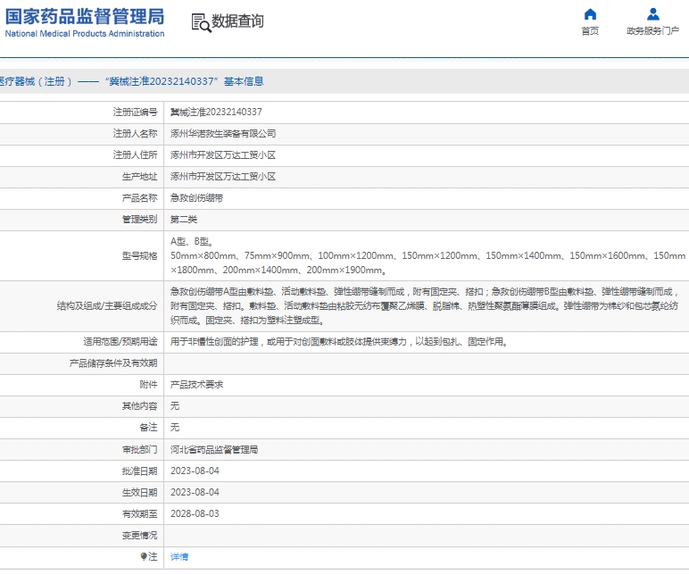The image size is (689, 575).
Task: Click the home icon above 首页
Action: (590, 14)
